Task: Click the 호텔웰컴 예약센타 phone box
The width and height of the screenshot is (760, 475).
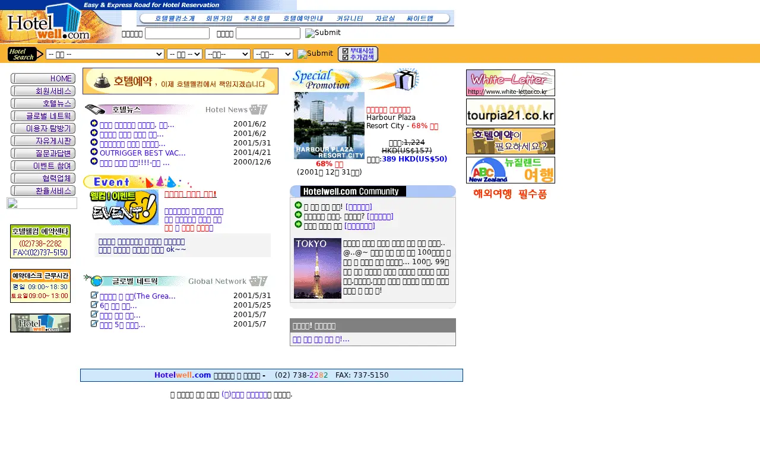Action: click(40, 241)
